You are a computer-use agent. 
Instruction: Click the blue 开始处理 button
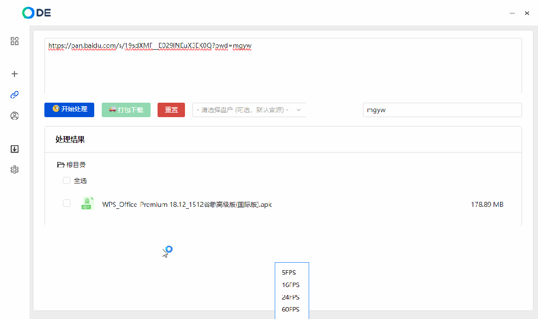pos(69,110)
